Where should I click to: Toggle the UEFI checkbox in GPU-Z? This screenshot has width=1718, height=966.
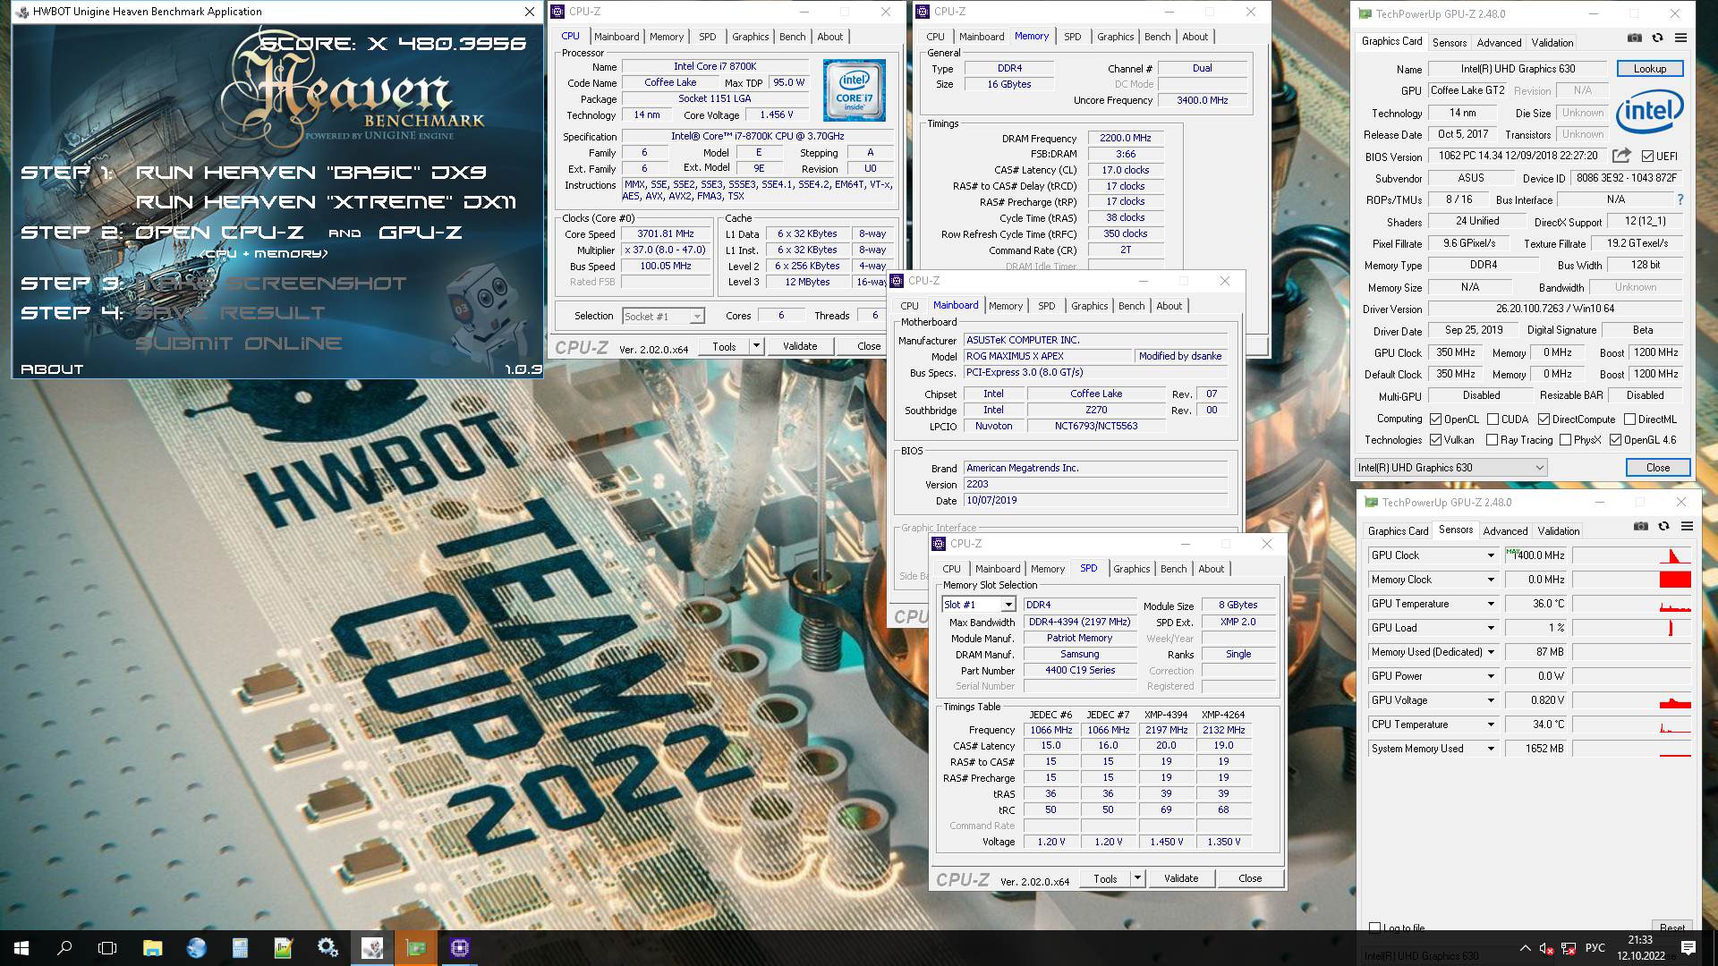pyautogui.click(x=1647, y=156)
